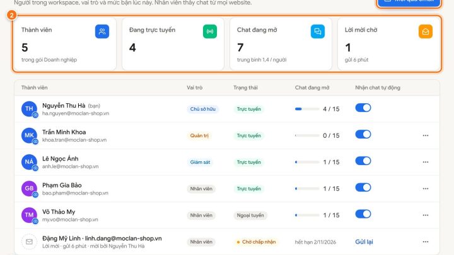Viewport: 454px width, 255px height.
Task: Open the more options menu for Lê Ngọc Ánh
Action: tap(426, 162)
